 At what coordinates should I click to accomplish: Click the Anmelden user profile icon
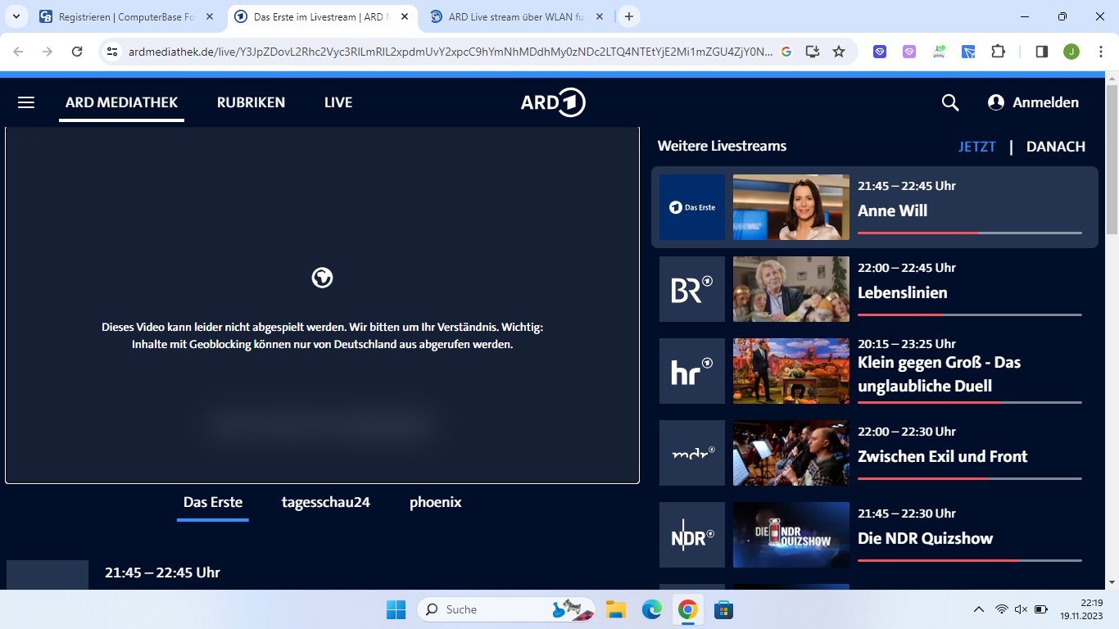996,102
